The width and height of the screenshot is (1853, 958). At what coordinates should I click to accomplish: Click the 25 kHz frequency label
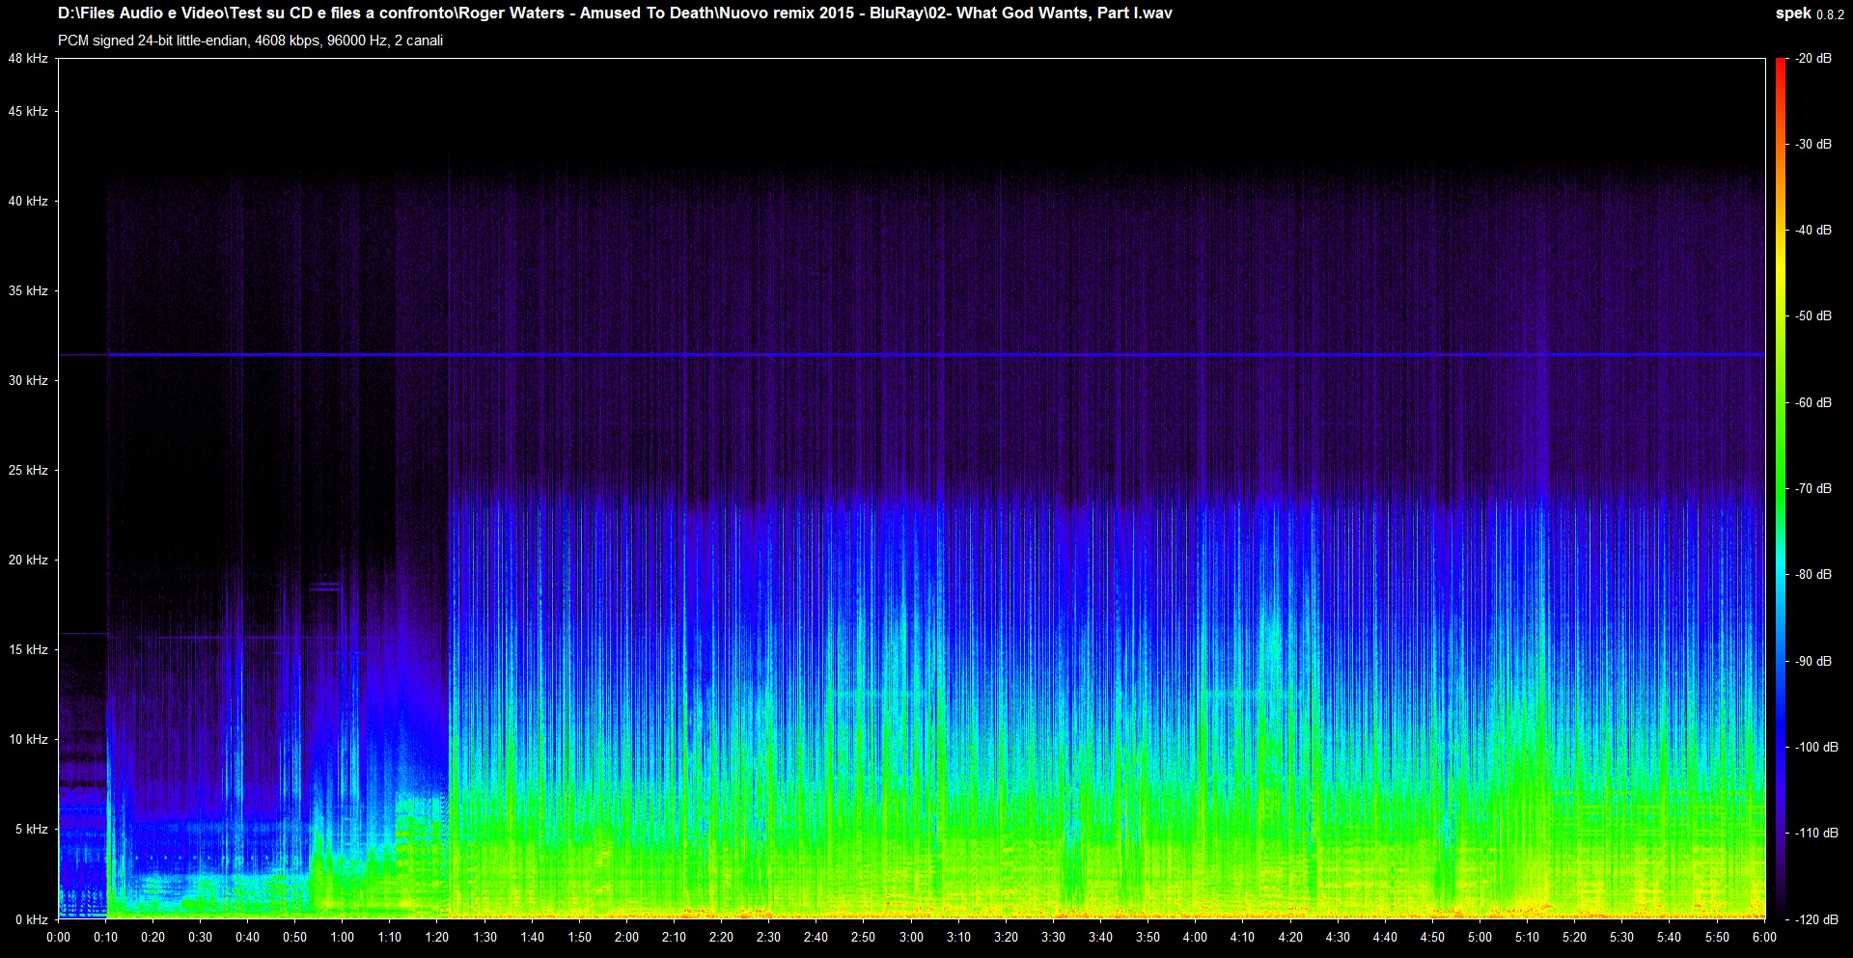pyautogui.click(x=27, y=471)
